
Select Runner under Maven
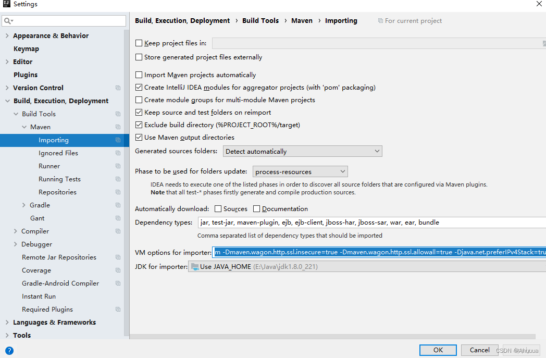click(x=49, y=166)
